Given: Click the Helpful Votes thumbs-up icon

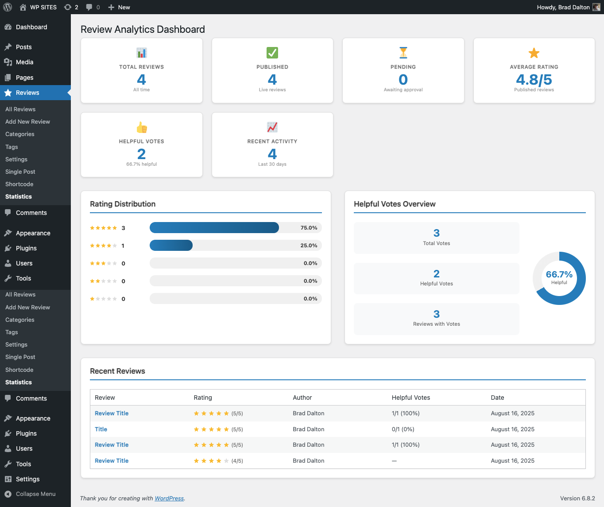Looking at the screenshot, I should point(142,128).
